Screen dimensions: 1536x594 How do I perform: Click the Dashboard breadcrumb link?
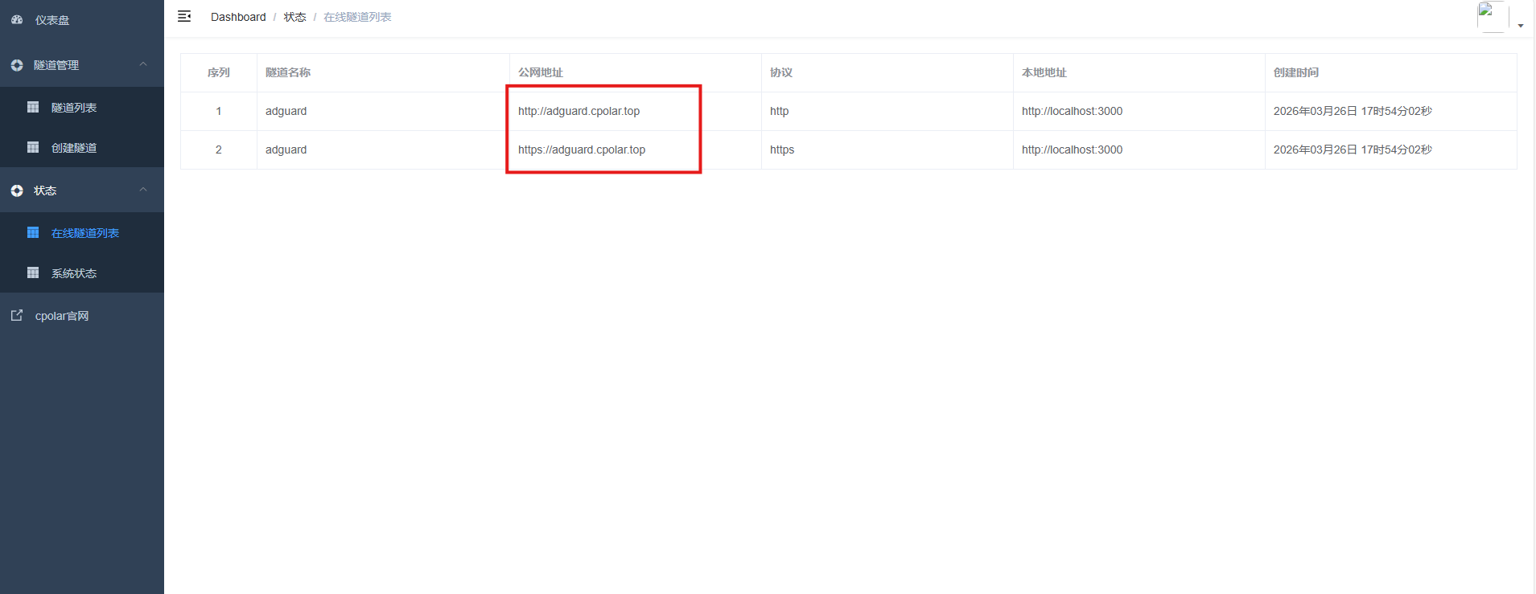[238, 17]
